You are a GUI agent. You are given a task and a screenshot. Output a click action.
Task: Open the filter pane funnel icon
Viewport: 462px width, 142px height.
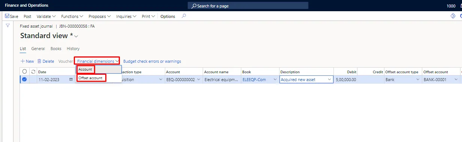pos(7,25)
